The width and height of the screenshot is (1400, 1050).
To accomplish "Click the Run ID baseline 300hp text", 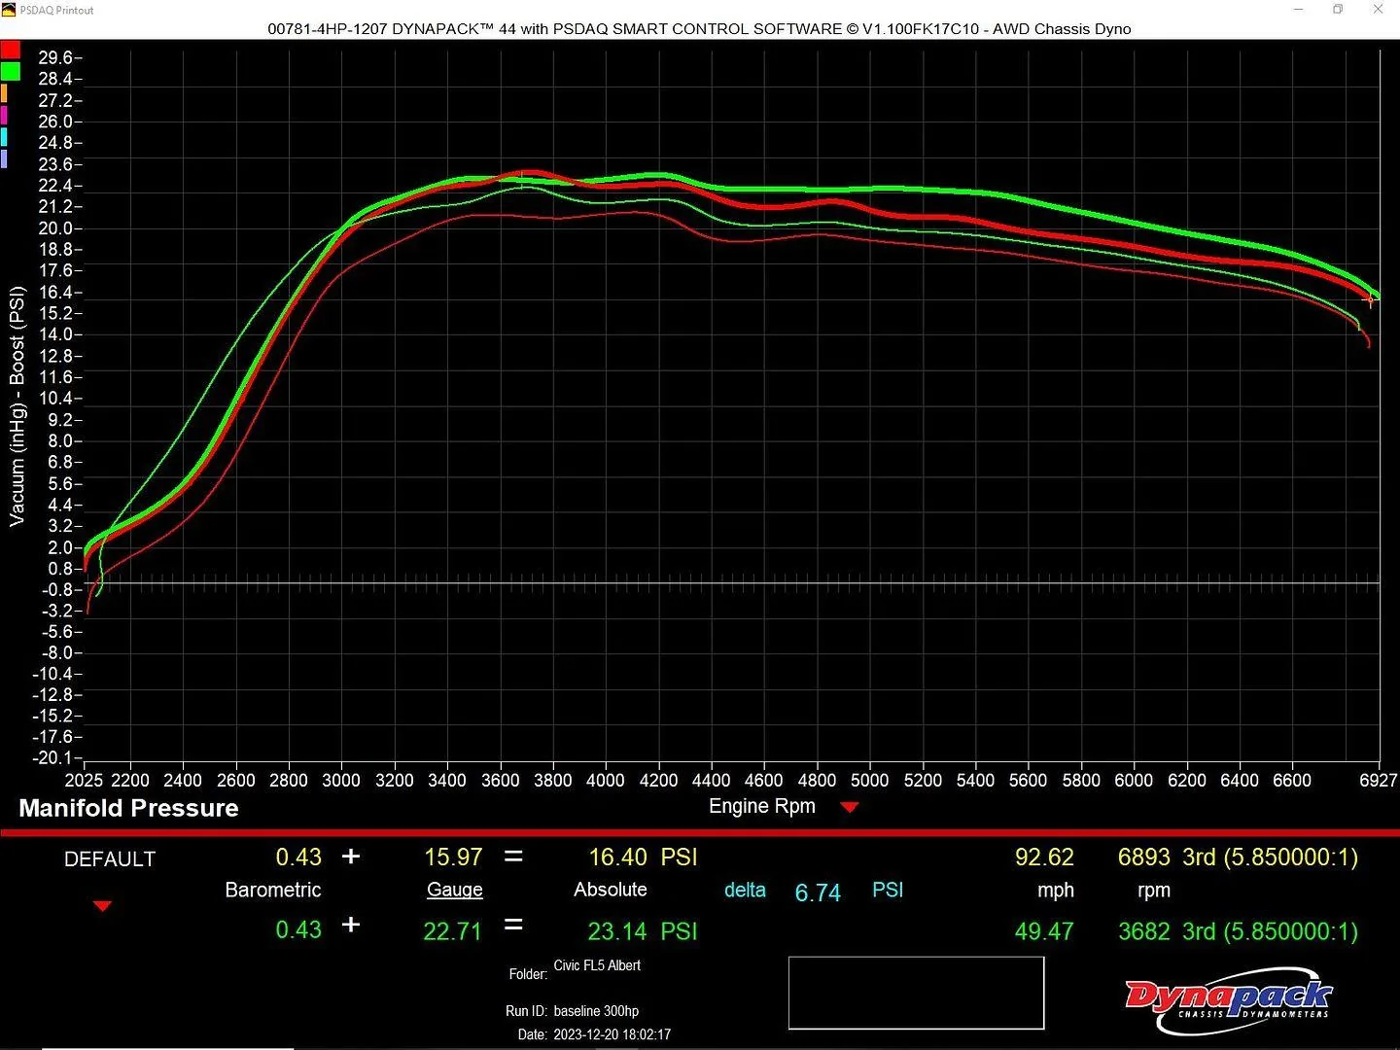I will tap(572, 1011).
